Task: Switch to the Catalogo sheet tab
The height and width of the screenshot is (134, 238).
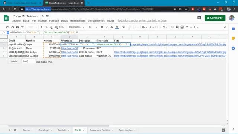Action: 44,130
